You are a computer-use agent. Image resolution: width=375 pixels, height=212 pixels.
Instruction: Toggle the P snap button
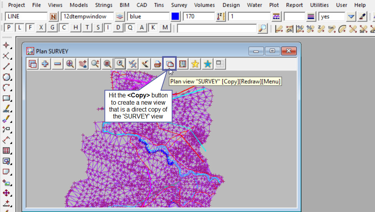[x=9, y=28]
